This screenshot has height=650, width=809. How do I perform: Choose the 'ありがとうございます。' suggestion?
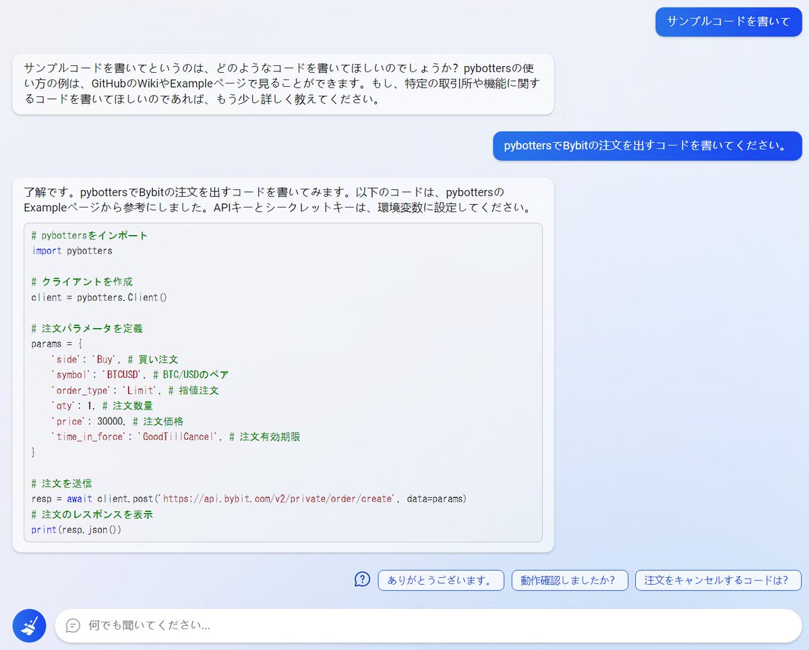[441, 580]
